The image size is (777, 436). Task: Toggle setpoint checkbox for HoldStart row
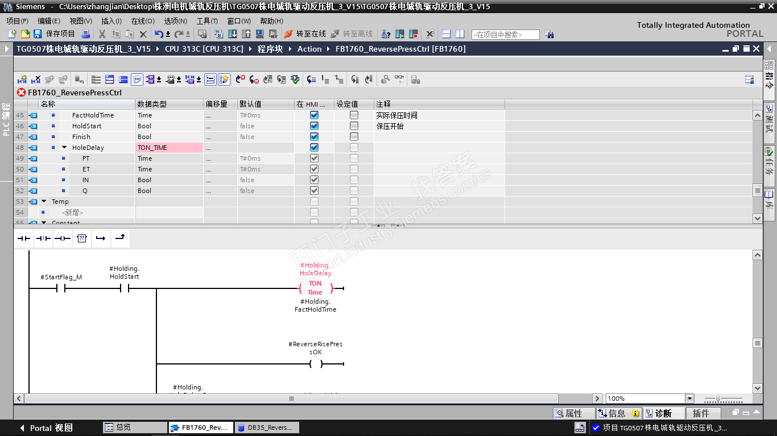click(x=354, y=126)
